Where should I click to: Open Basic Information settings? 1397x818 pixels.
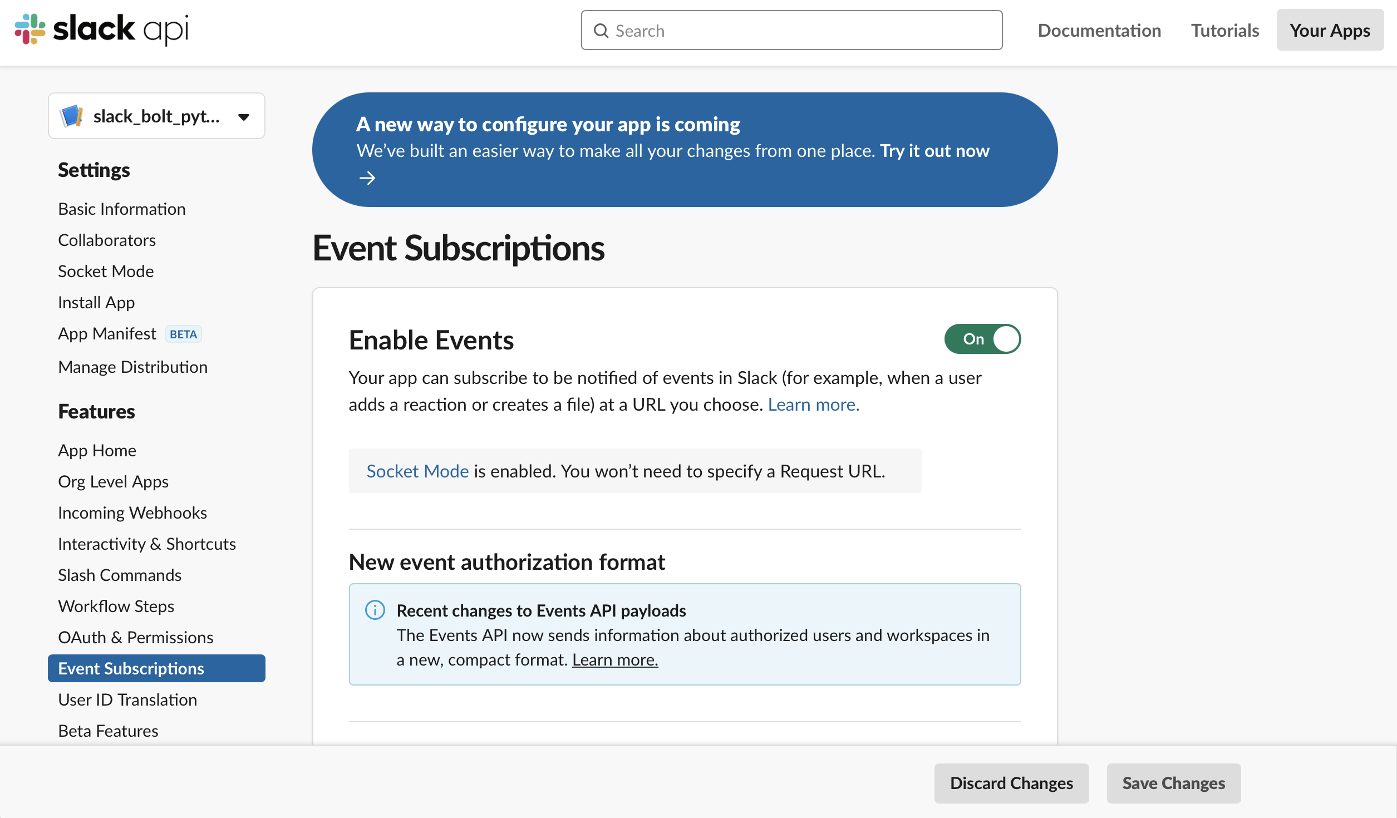tap(122, 209)
